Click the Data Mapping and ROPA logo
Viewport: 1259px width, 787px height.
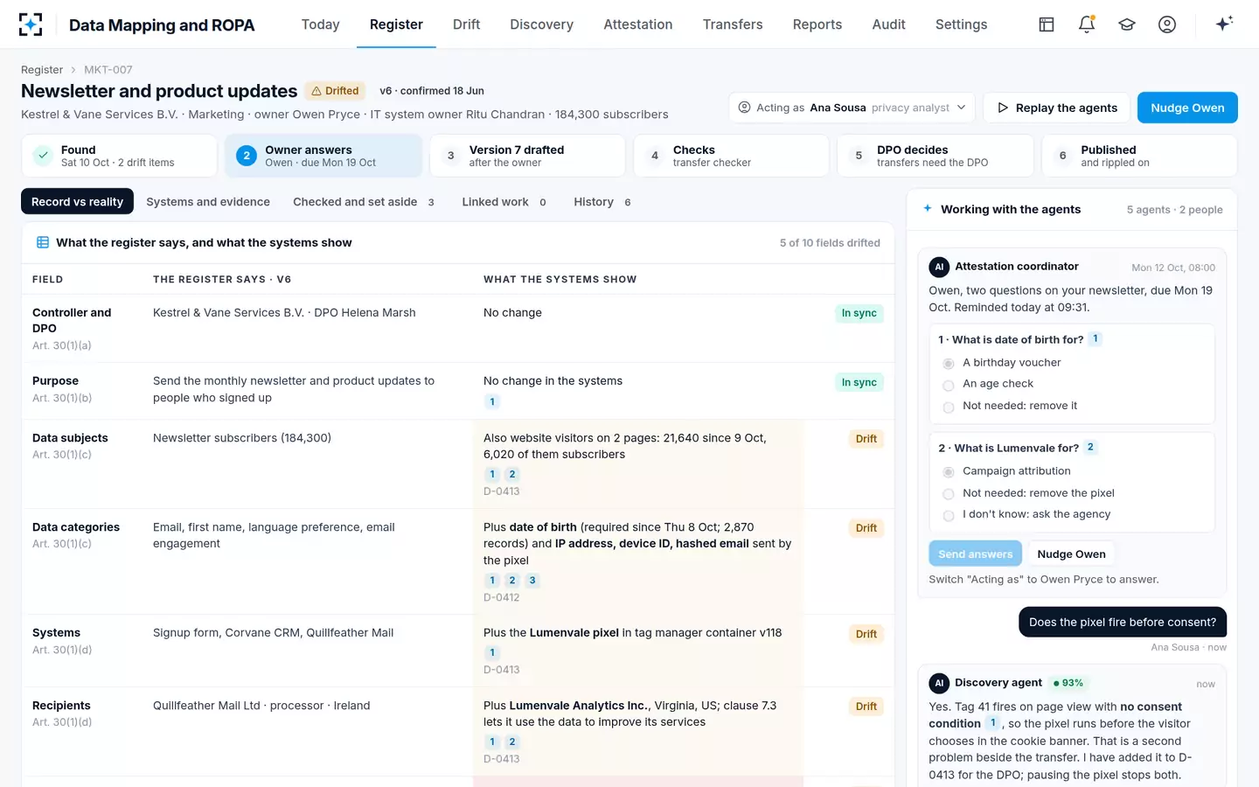(31, 24)
